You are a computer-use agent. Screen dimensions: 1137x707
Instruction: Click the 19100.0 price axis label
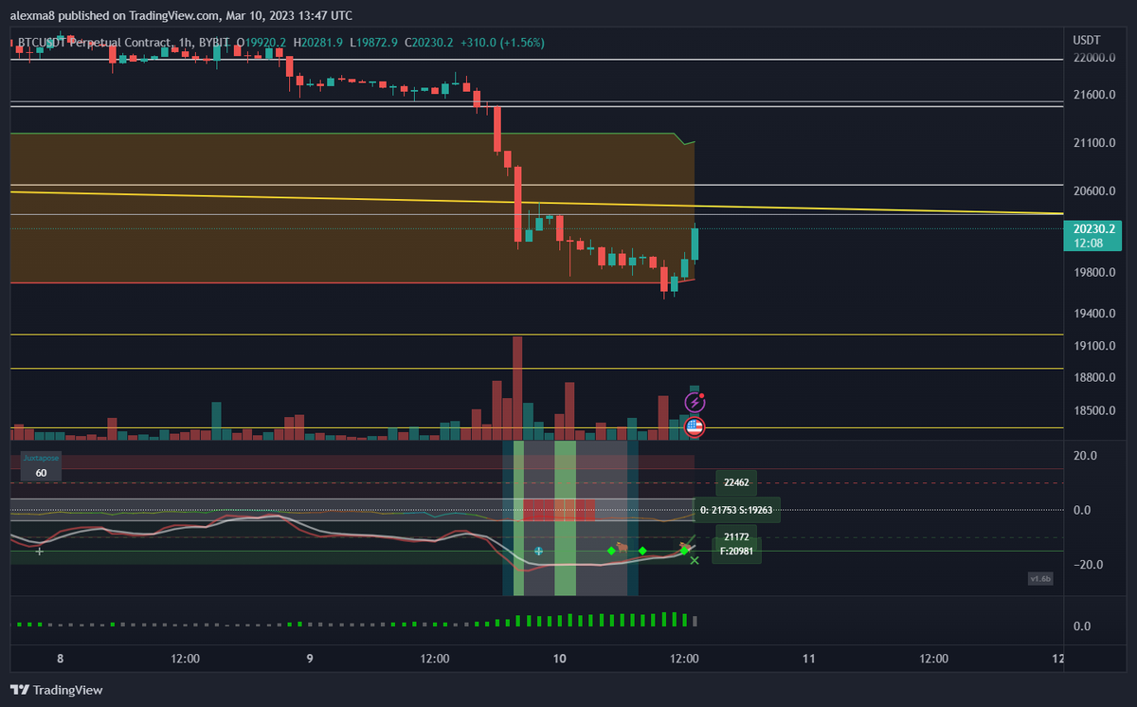pyautogui.click(x=1095, y=347)
